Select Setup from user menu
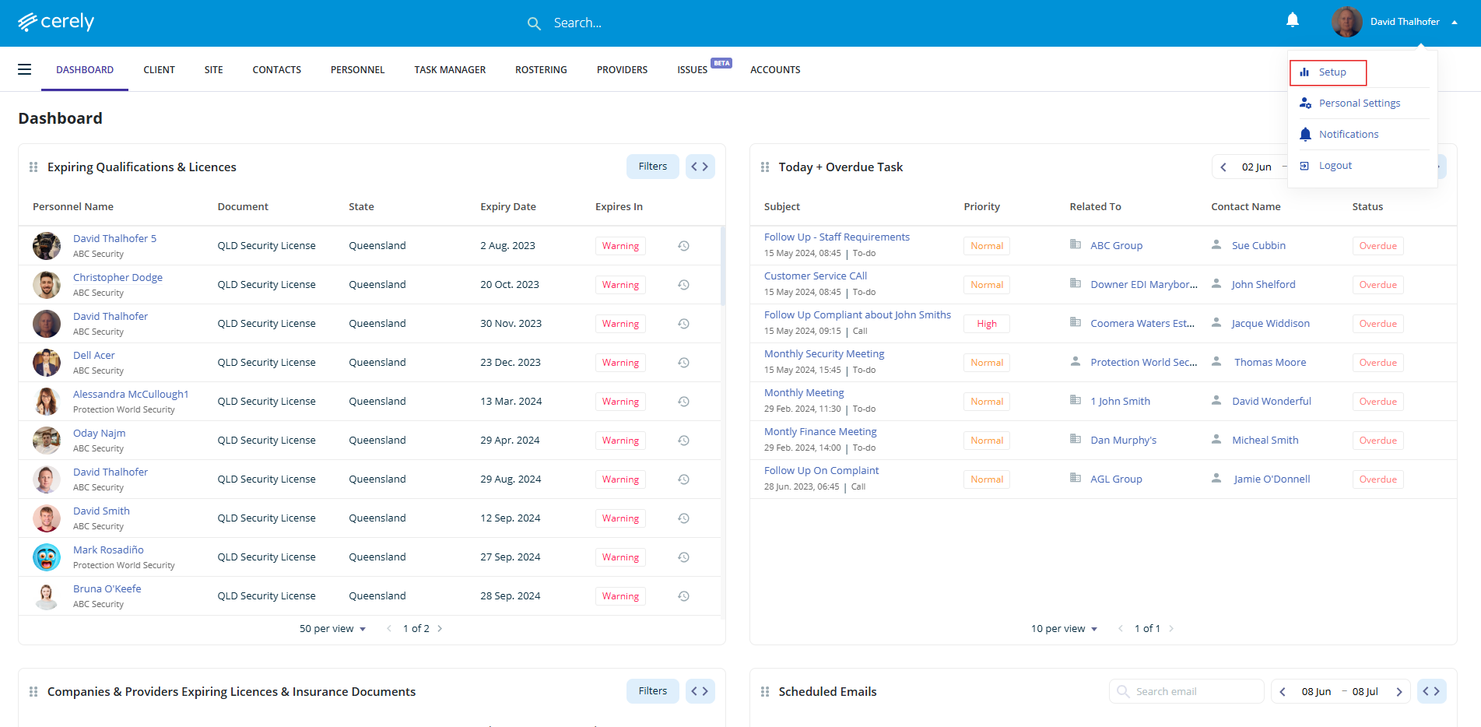Viewport: 1481px width, 727px height. (1332, 72)
